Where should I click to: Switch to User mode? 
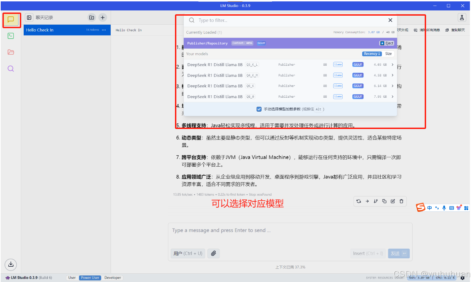[x=72, y=278]
